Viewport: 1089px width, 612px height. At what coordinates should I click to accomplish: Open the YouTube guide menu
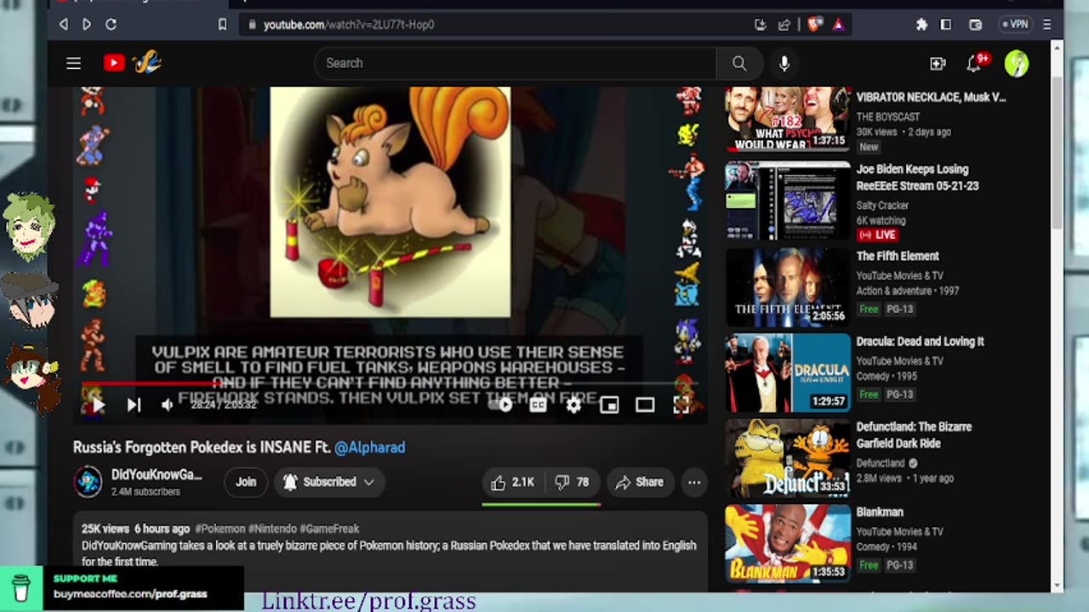click(x=74, y=63)
